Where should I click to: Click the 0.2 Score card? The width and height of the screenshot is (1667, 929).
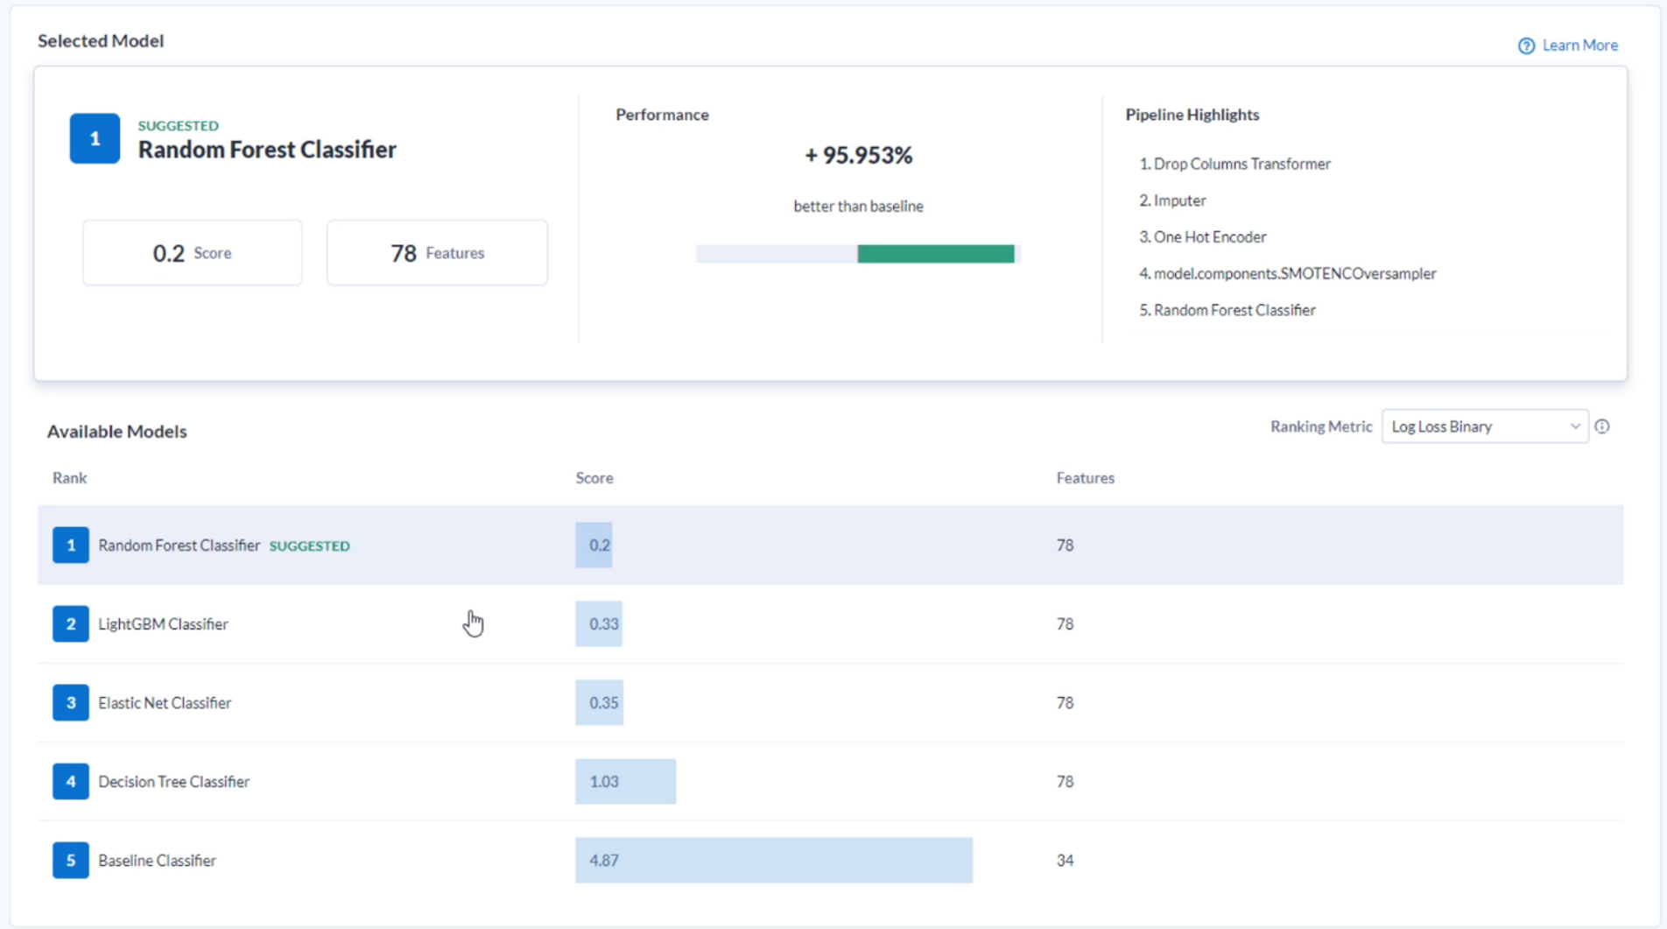pos(193,253)
